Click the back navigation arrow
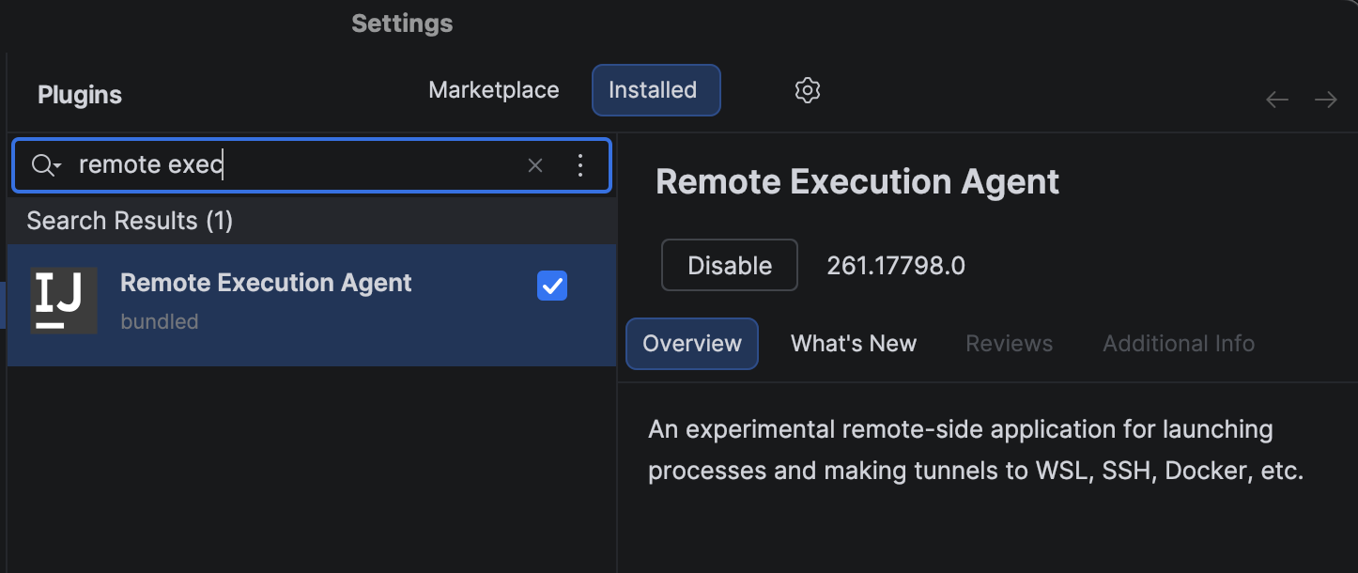The width and height of the screenshot is (1358, 573). click(x=1276, y=99)
